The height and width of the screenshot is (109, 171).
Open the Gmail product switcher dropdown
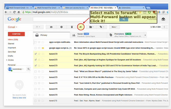pyautogui.click(x=13, y=27)
